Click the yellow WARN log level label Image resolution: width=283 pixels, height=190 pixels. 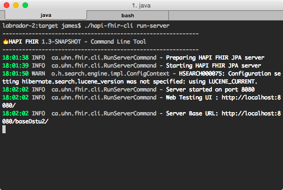pos(39,74)
